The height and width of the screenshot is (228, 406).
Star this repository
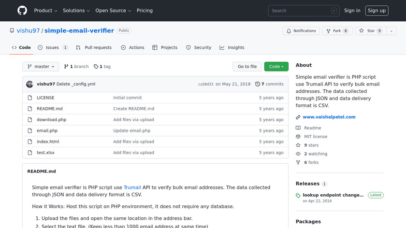(x=371, y=31)
